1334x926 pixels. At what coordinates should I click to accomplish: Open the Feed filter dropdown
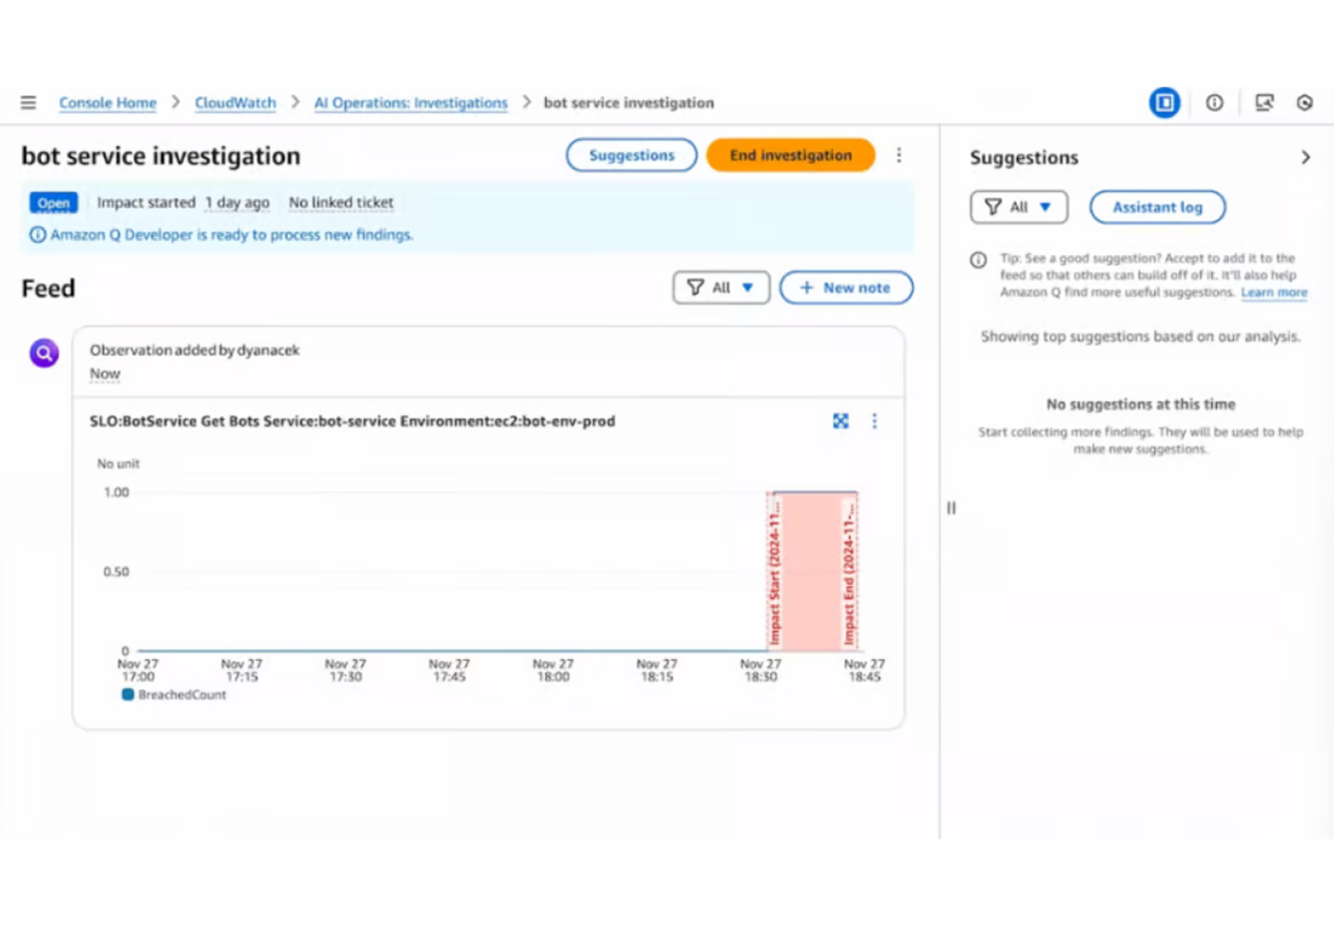(x=720, y=287)
